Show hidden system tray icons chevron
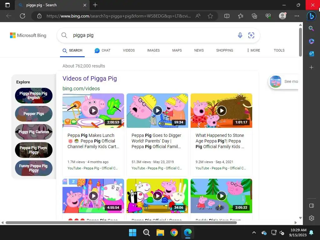The height and width of the screenshot is (240, 320). [254, 232]
